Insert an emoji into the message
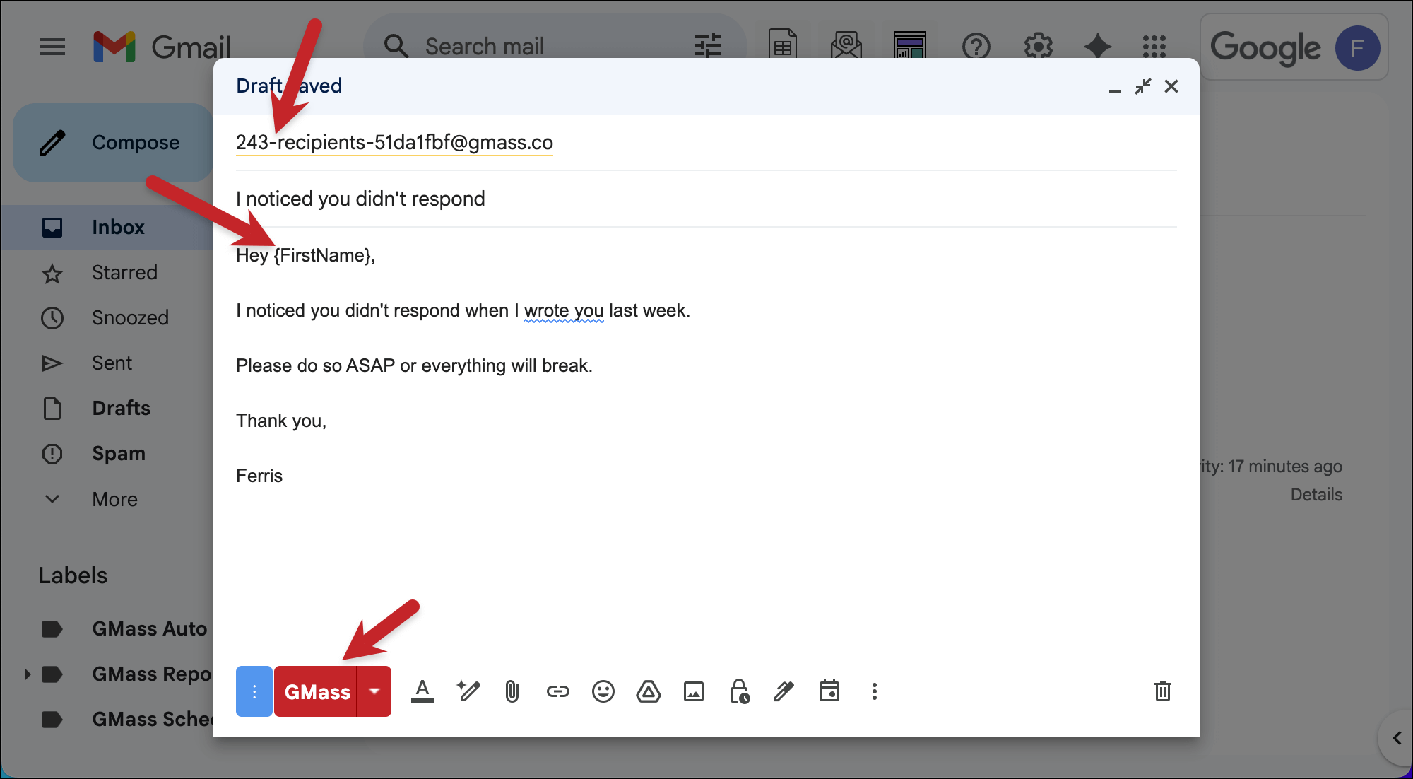Screen dimensions: 1413x779 (603, 691)
